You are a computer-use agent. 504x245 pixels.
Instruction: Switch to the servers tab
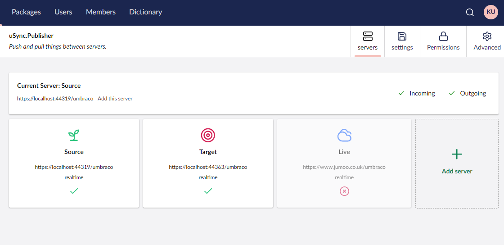tap(368, 41)
